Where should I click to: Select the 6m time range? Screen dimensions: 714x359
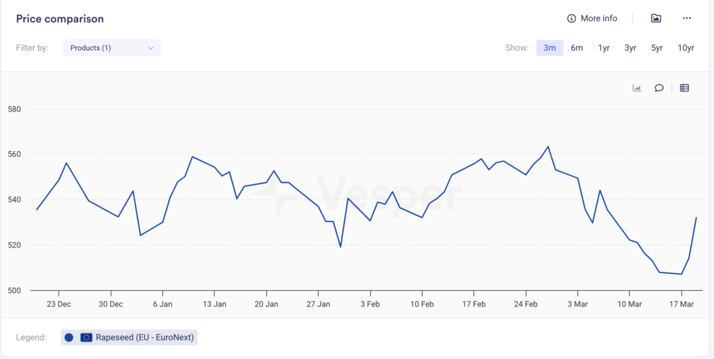click(x=577, y=48)
